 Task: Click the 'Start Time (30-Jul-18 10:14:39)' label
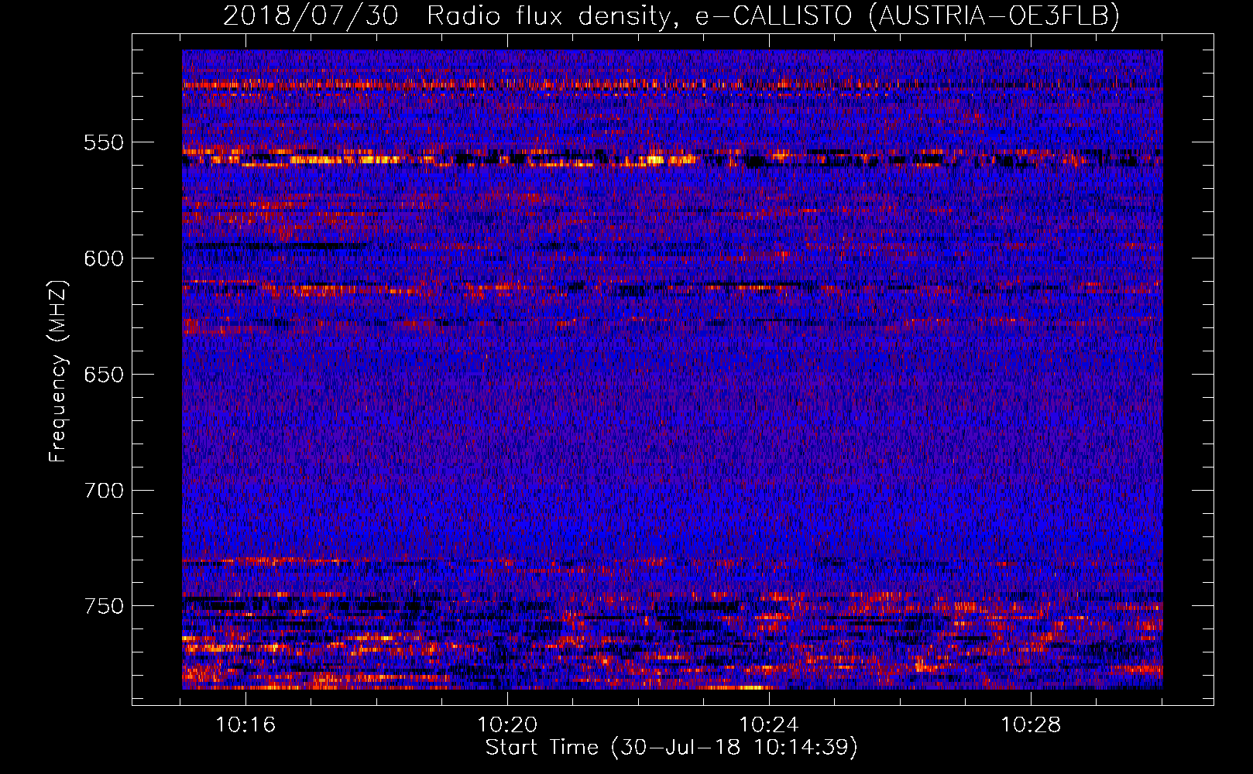pyautogui.click(x=671, y=748)
